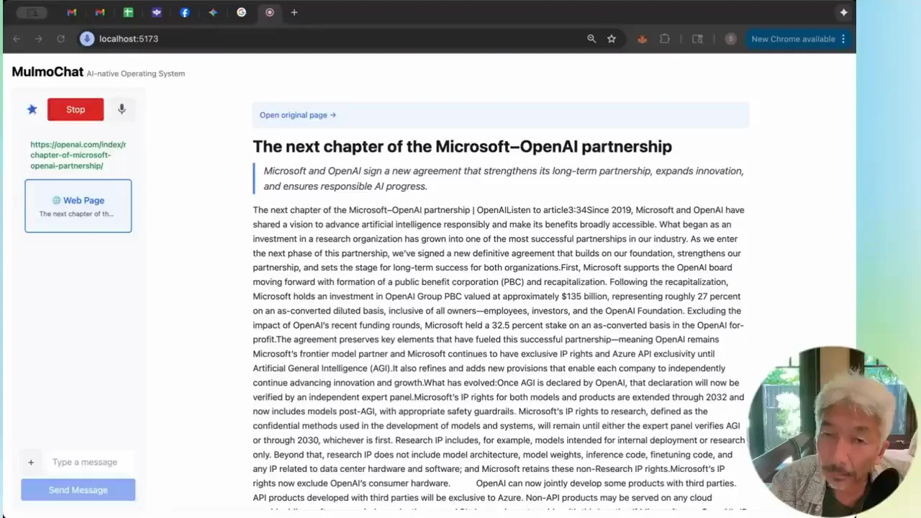
Task: Click the globe icon on Web Page card
Action: [x=56, y=201]
